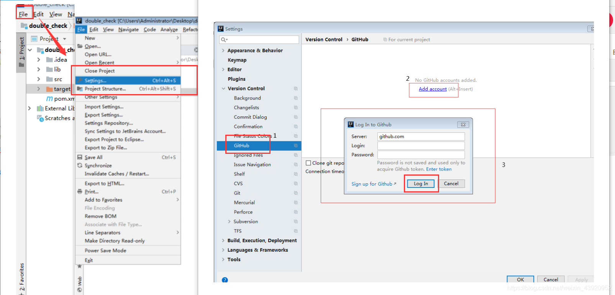Expand the Subversion settings node
Image resolution: width=615 pixels, height=295 pixels.
[x=229, y=222]
